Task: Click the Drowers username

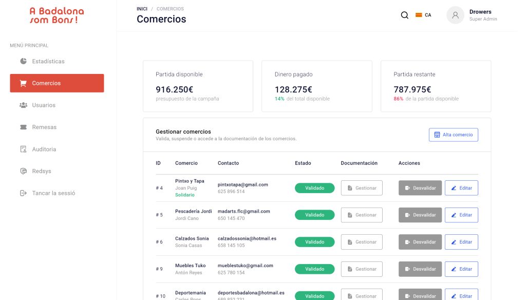Action: click(x=480, y=12)
